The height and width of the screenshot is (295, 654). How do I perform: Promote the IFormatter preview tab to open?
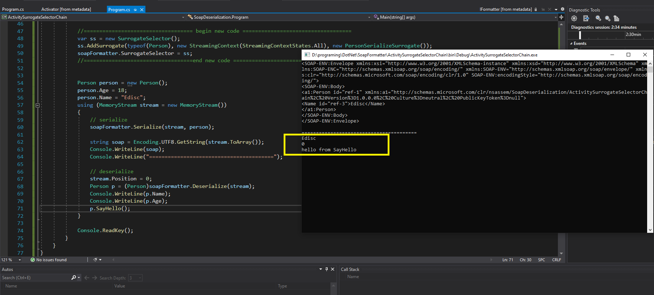pos(543,9)
